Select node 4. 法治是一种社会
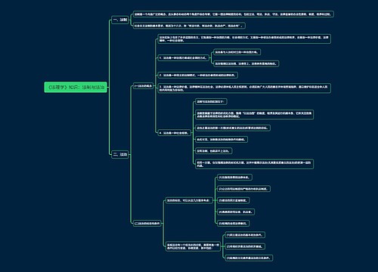 175,133
